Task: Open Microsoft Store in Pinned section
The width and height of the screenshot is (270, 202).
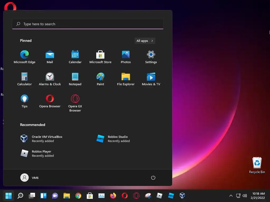Action: 100,57
